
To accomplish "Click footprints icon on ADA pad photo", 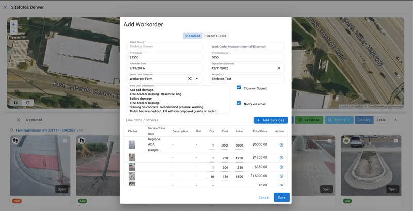I will 15,141.
